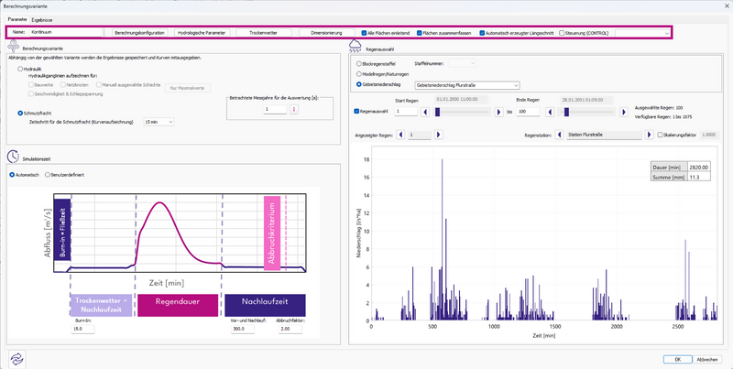This screenshot has width=733, height=369.
Task: Toggle Alle Flächen einleitend checkbox
Action: point(364,33)
